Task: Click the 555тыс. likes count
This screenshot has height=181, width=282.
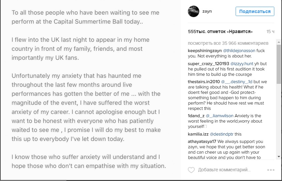Action: tap(220, 31)
